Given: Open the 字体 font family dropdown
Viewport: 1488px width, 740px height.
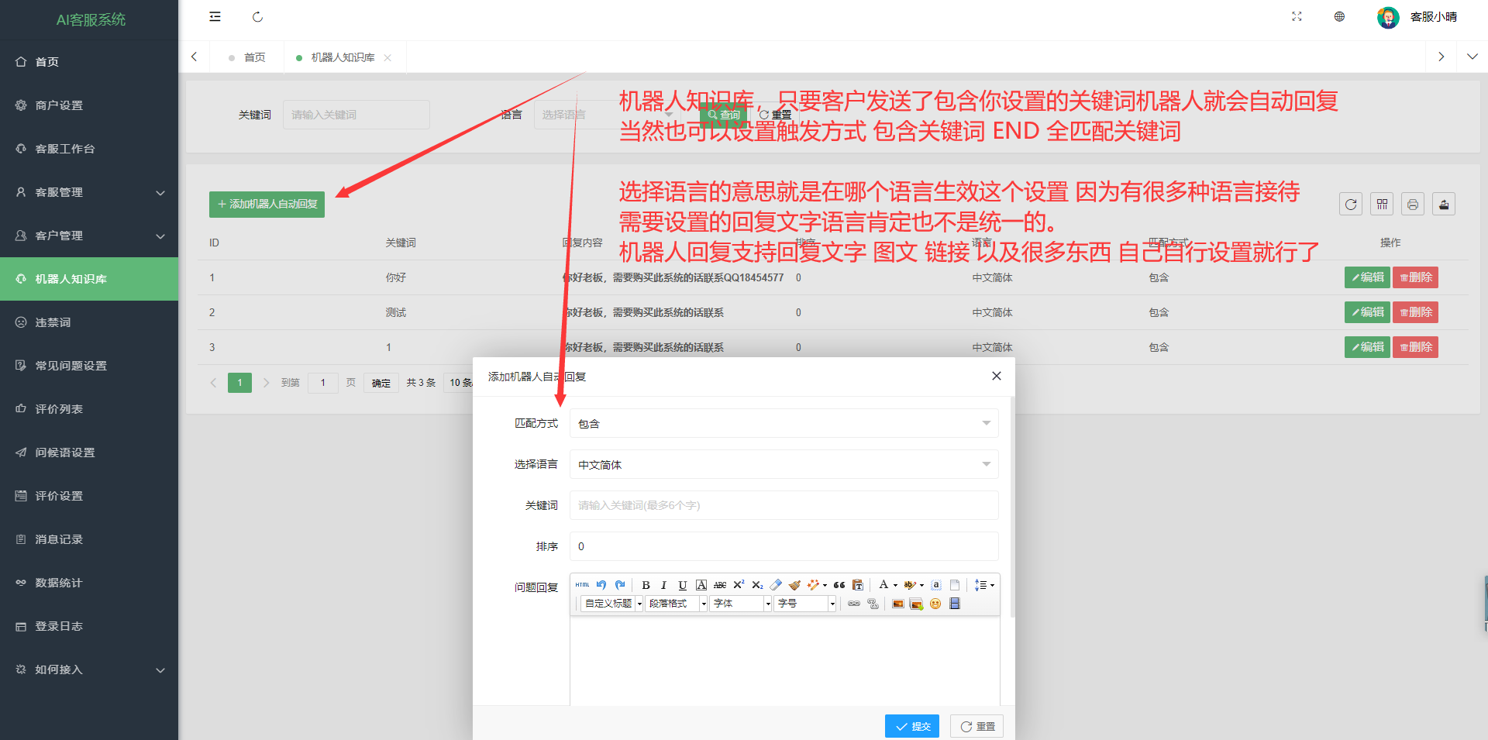Looking at the screenshot, I should click(x=740, y=604).
